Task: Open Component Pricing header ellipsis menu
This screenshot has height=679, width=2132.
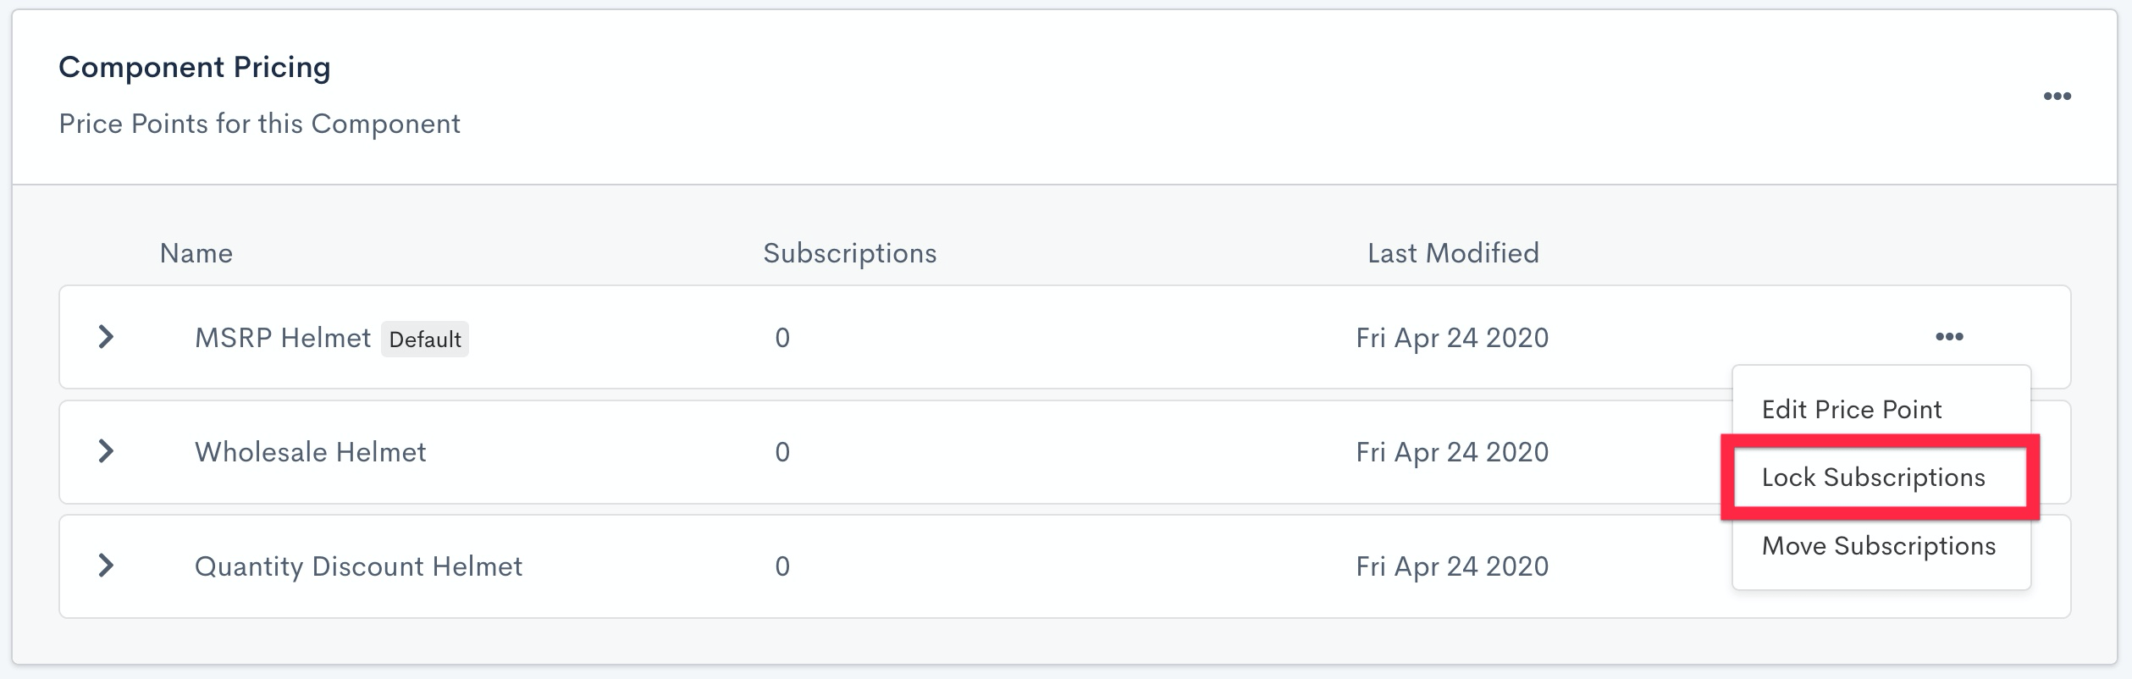Action: point(2057,97)
